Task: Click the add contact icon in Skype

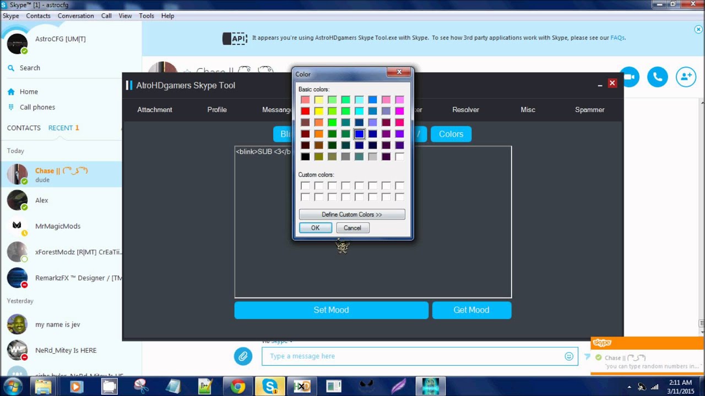Action: pyautogui.click(x=686, y=77)
